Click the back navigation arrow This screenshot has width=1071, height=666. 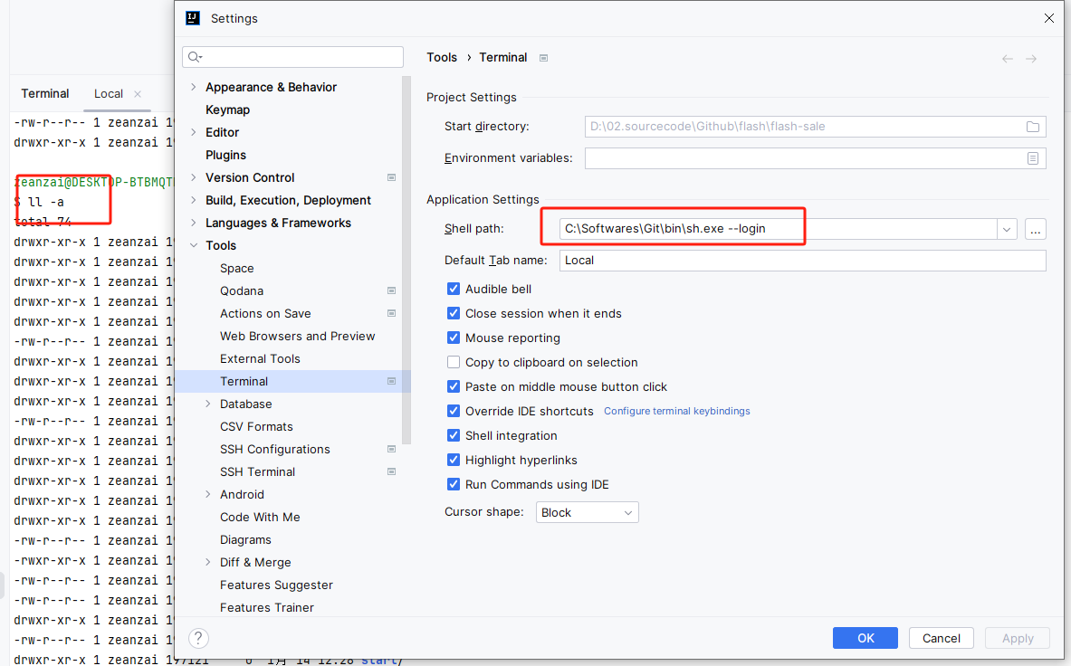(1007, 59)
